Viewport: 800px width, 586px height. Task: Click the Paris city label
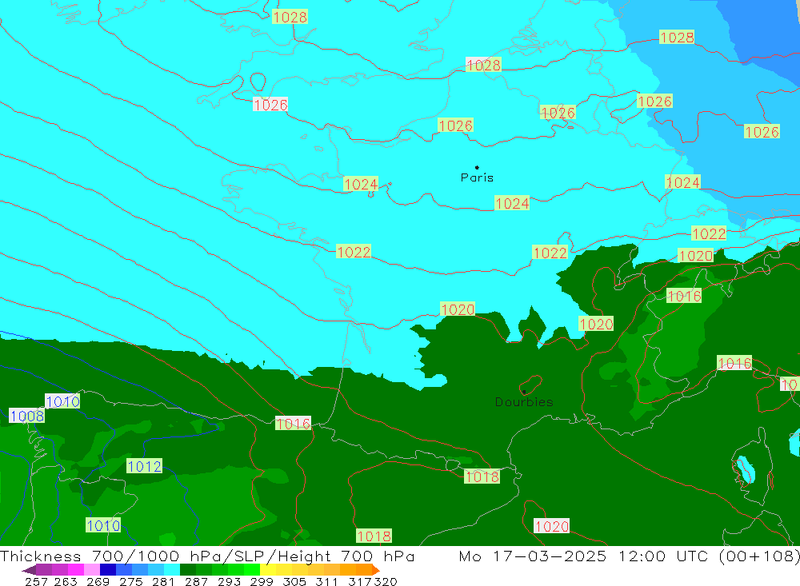point(477,177)
